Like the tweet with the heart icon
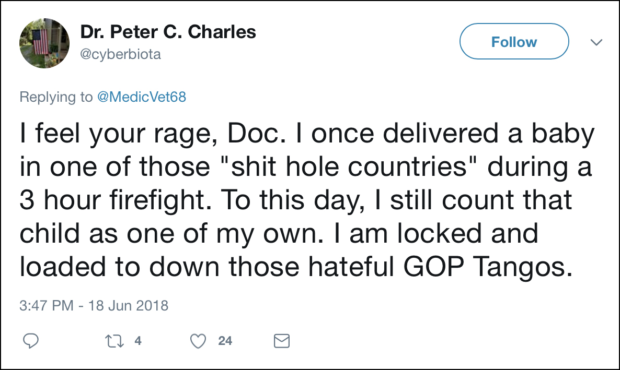Viewport: 620px width, 370px height. tap(198, 341)
